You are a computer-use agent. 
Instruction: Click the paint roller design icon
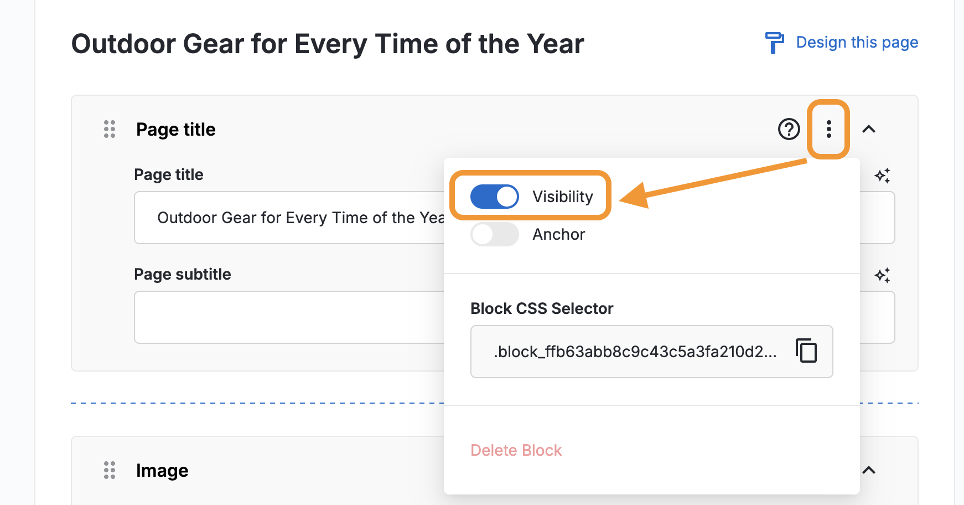pos(774,43)
